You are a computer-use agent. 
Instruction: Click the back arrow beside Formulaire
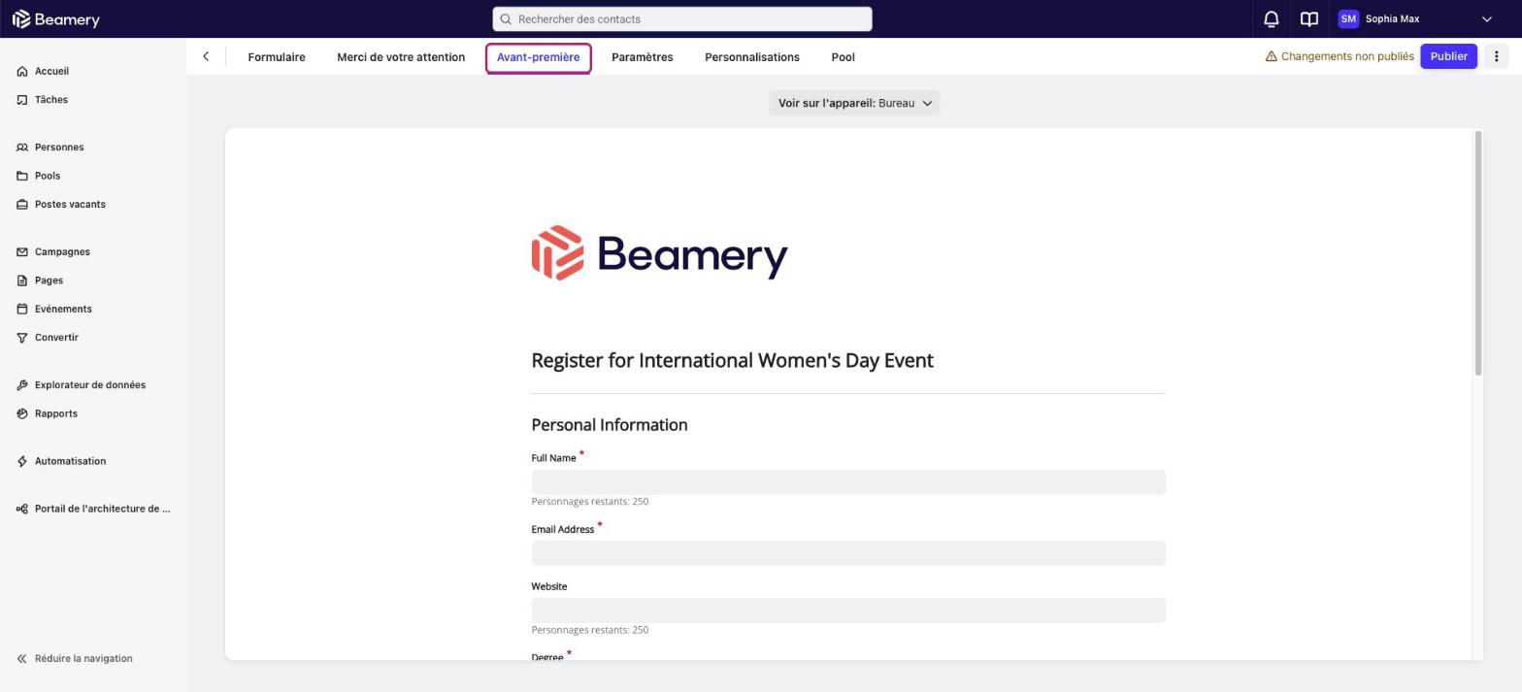tap(206, 57)
